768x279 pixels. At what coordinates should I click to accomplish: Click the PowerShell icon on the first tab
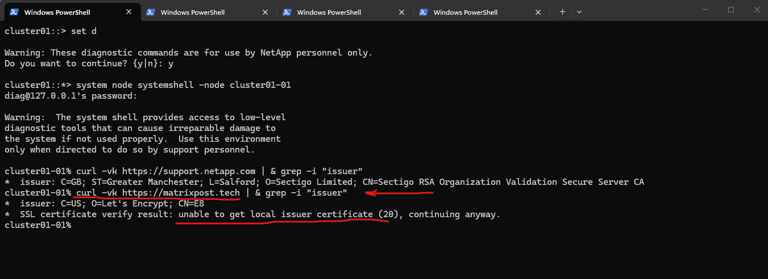[x=14, y=12]
